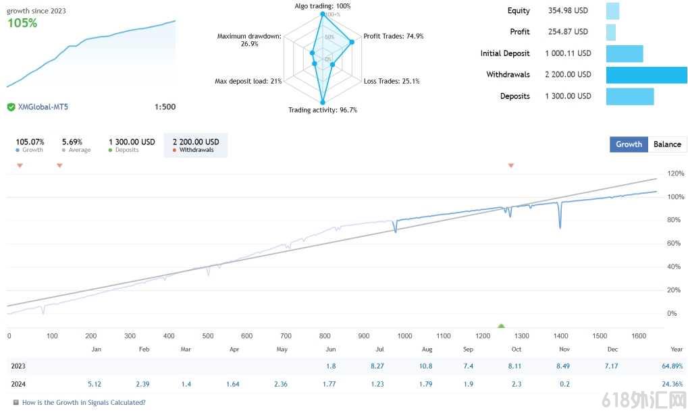Toggle the Growth series legend item

pyautogui.click(x=30, y=145)
